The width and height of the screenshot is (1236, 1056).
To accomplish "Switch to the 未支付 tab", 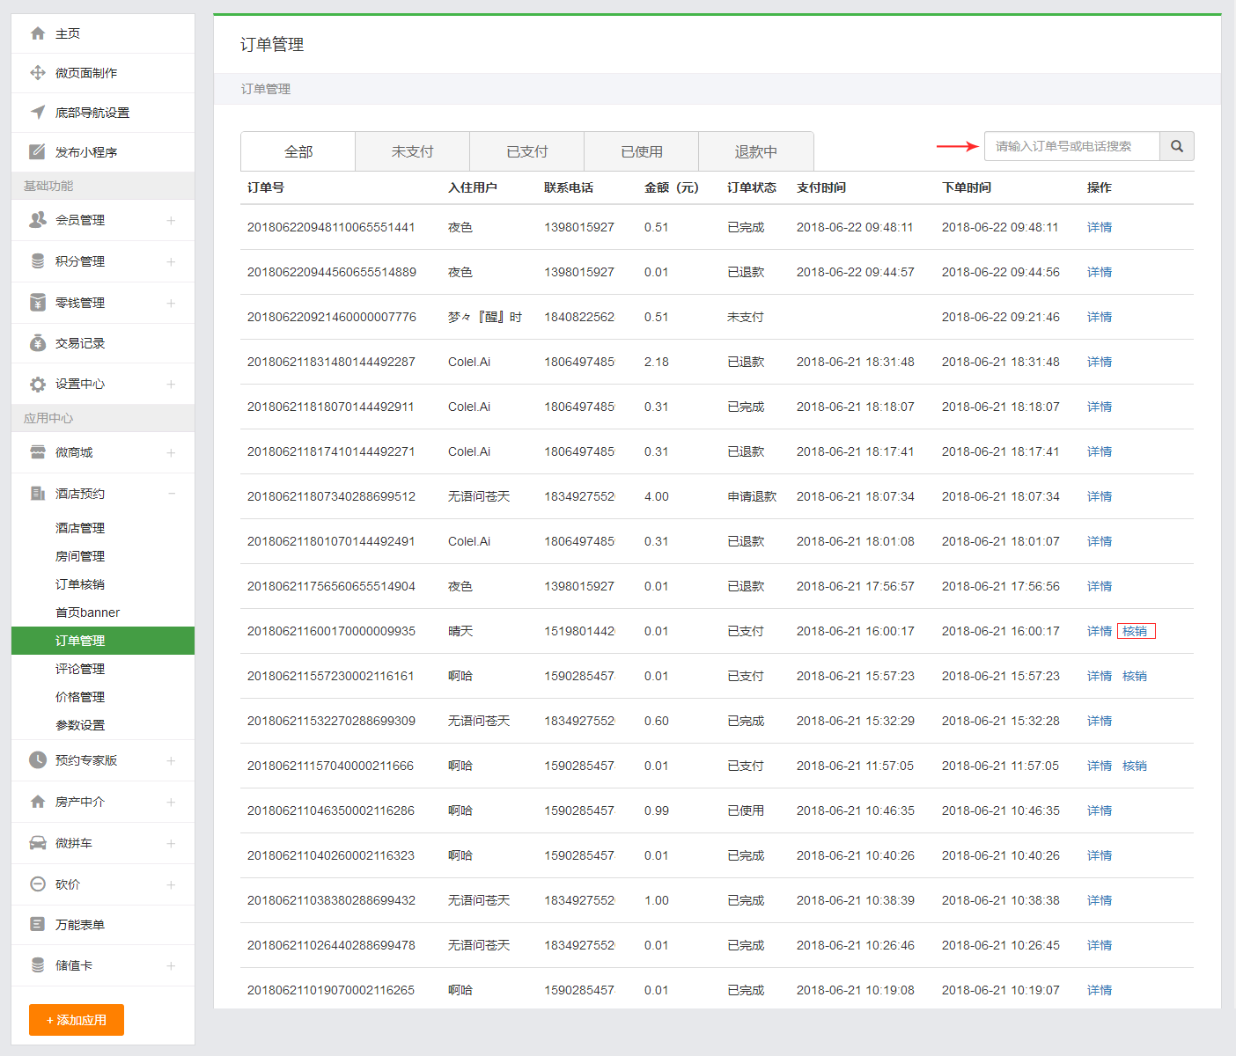I will [413, 151].
